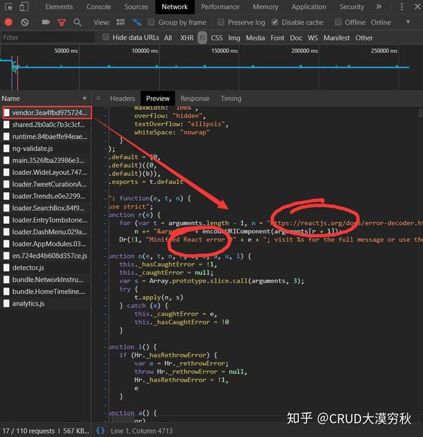Select the analytics.js request row
The height and width of the screenshot is (437, 423).
[x=28, y=303]
